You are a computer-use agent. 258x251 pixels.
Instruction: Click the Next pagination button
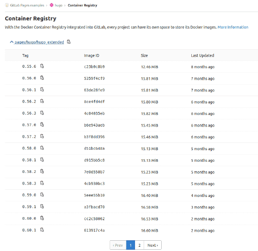(x=153, y=245)
